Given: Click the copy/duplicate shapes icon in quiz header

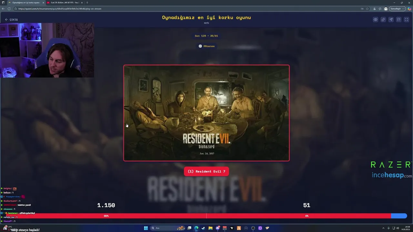Looking at the screenshot, I should 383,20.
